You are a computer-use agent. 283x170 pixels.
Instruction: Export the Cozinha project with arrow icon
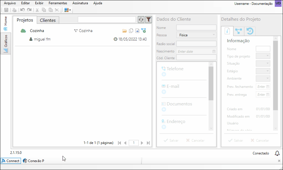[137, 31]
